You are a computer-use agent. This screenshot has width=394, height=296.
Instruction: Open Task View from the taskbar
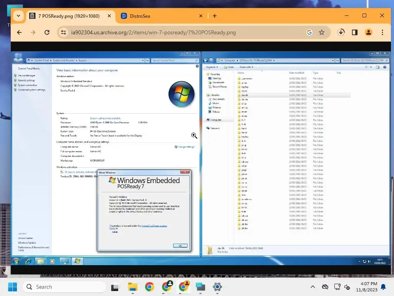[x=115, y=287]
